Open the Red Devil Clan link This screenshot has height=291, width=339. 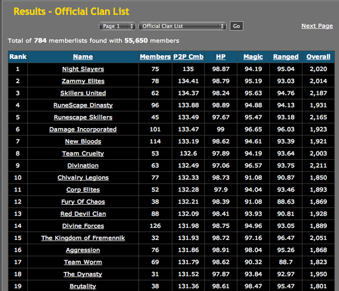click(83, 214)
